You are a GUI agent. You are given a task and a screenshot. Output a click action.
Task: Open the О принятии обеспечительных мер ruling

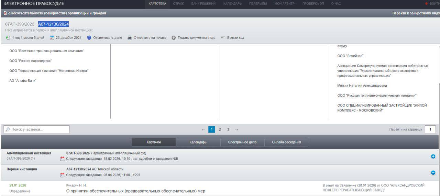point(135,191)
